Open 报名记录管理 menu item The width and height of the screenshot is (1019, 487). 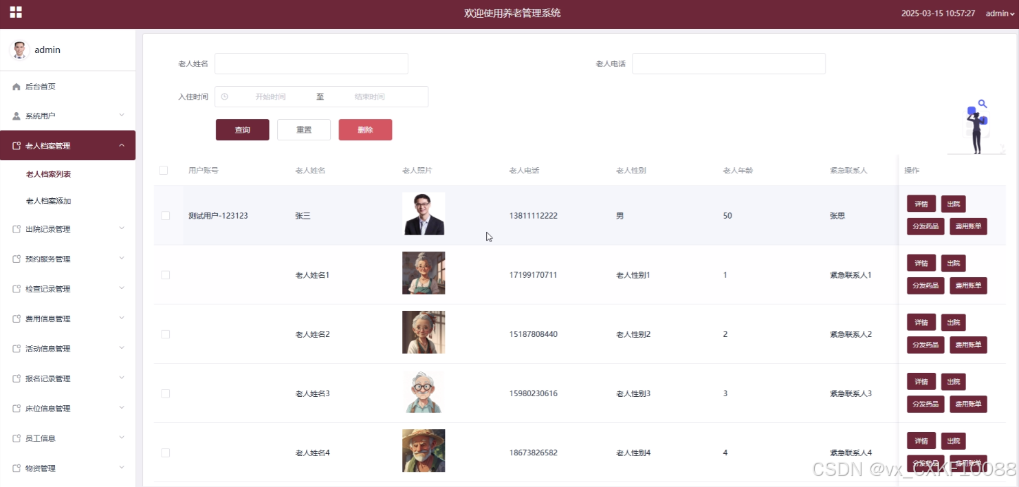pos(67,379)
